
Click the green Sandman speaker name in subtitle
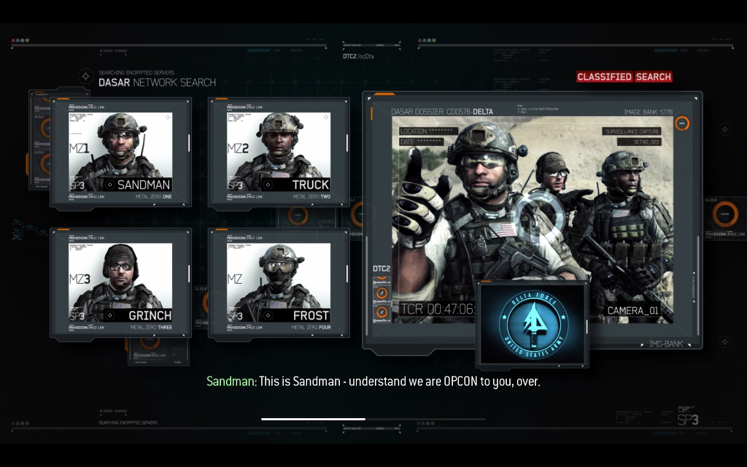(x=231, y=381)
